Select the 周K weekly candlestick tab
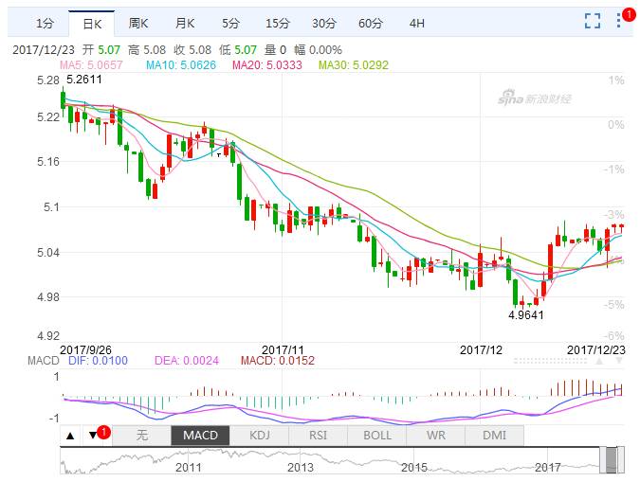Viewport: 640px width, 482px height. point(138,23)
